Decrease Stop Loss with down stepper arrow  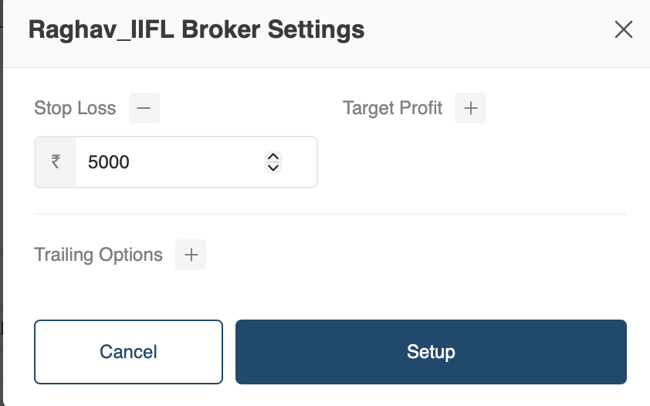pos(273,167)
